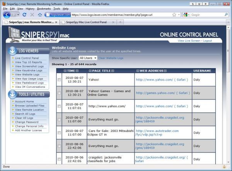The height and width of the screenshot is (171, 232).
Task: Click the padlock icon in status bar
Action: pyautogui.click(x=224, y=167)
